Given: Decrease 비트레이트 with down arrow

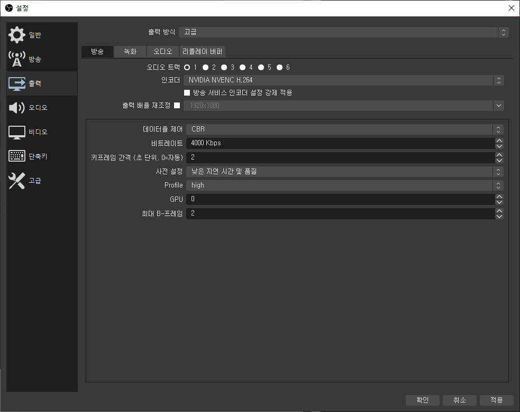Looking at the screenshot, I should pyautogui.click(x=499, y=146).
